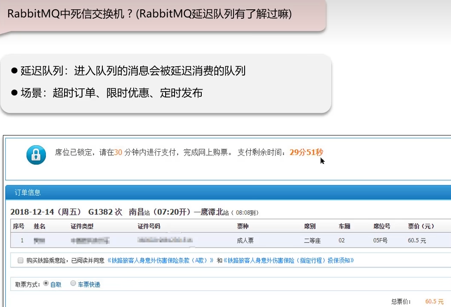Click the 车票快递 label link
Viewport: 451px width, 307px height.
click(x=89, y=284)
